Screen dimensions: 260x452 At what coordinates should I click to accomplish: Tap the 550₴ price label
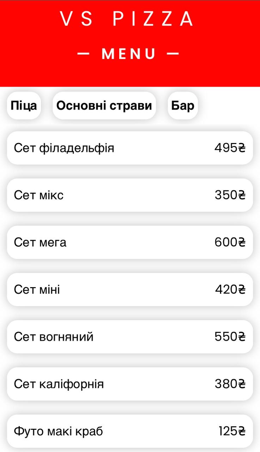click(x=230, y=337)
